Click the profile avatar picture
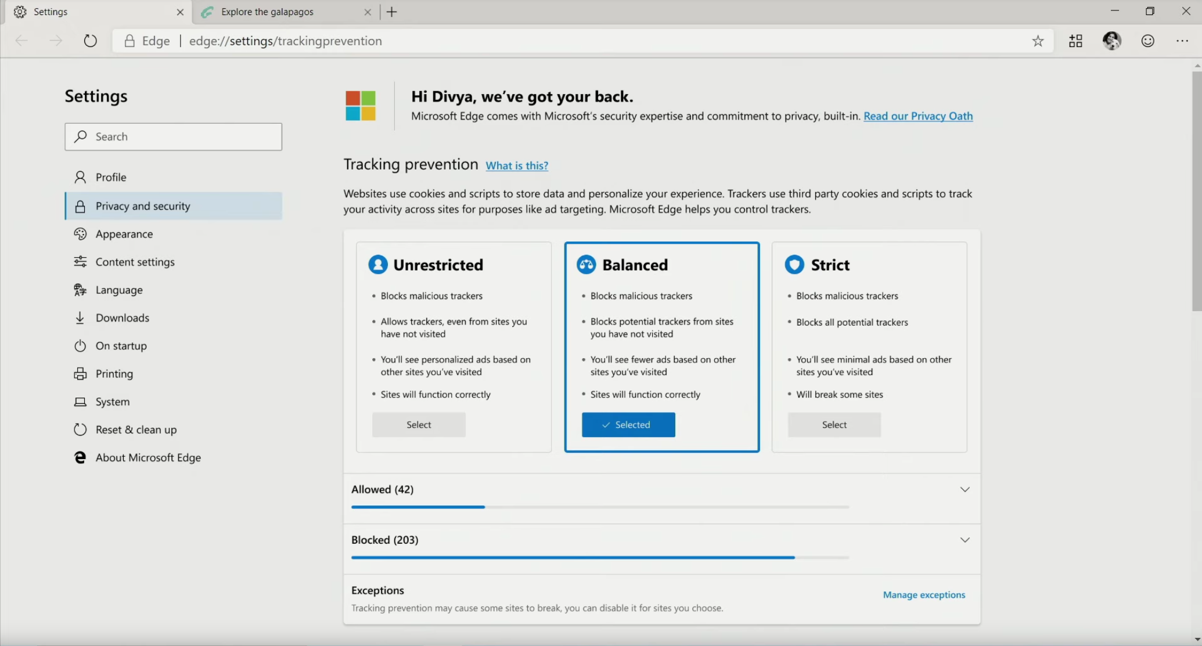Image resolution: width=1202 pixels, height=646 pixels. click(1111, 41)
